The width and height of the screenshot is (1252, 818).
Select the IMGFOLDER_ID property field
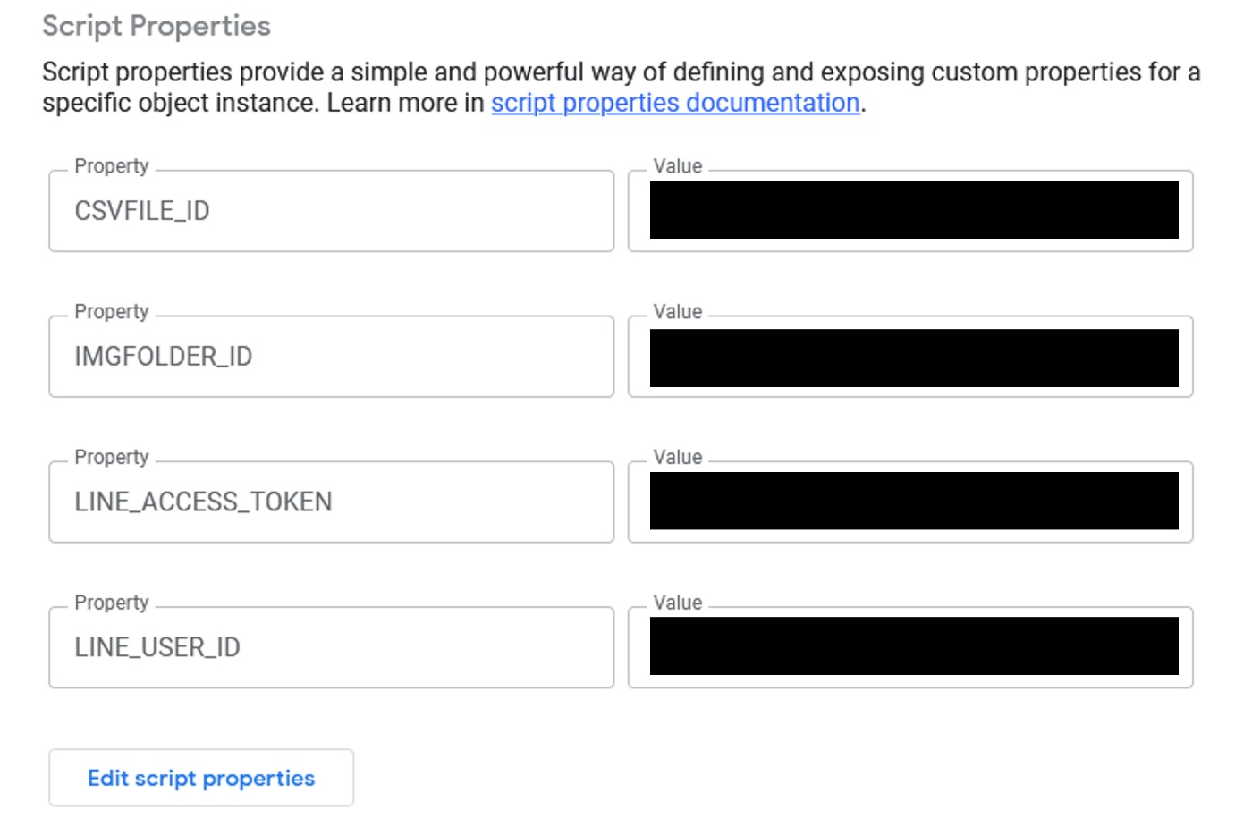pyautogui.click(x=332, y=357)
